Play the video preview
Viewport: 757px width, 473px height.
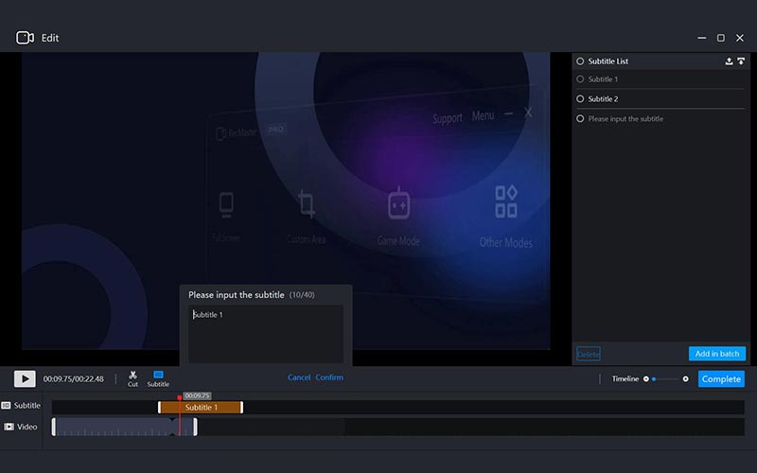pyautogui.click(x=25, y=379)
